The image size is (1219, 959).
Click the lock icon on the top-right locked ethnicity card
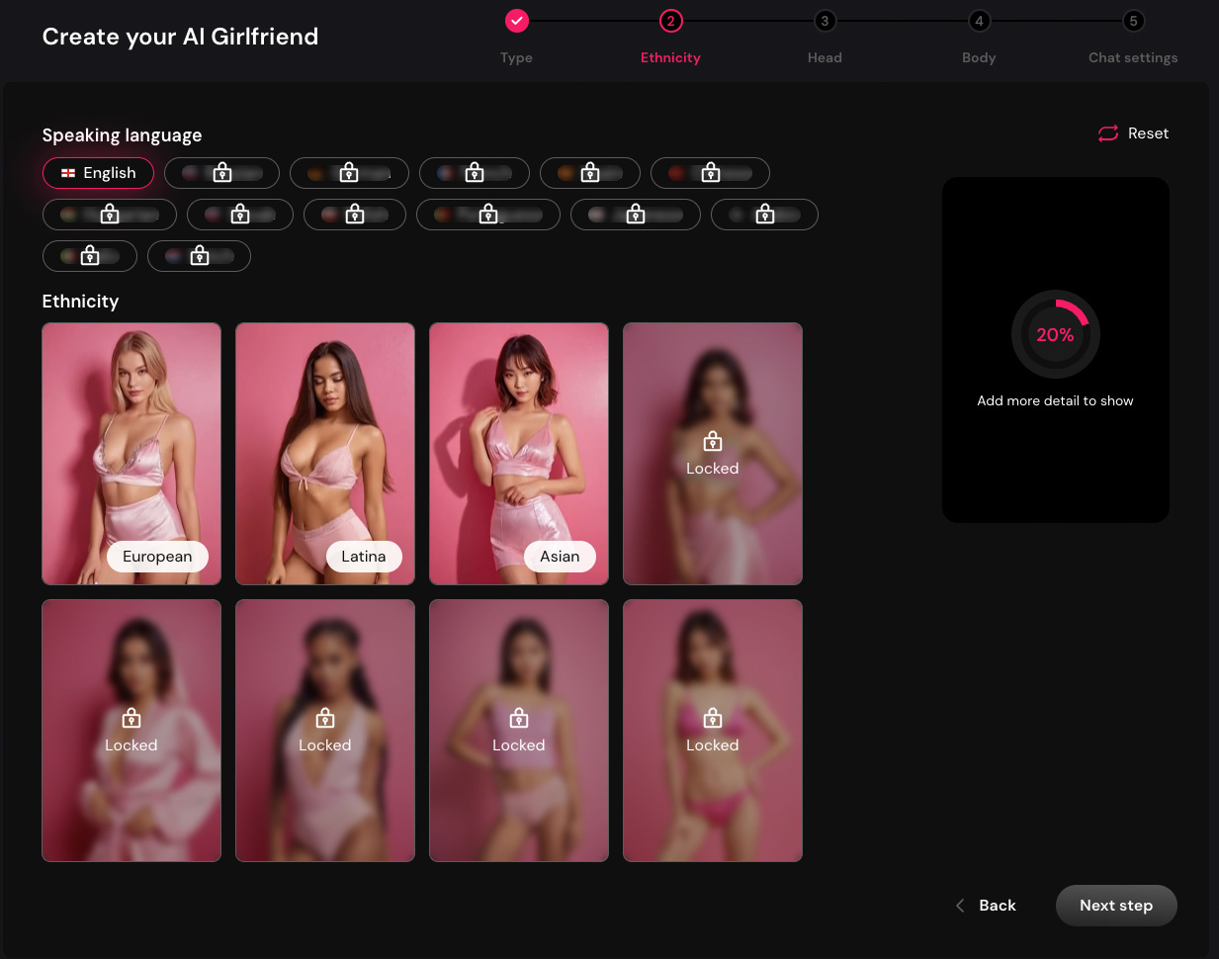(x=712, y=442)
